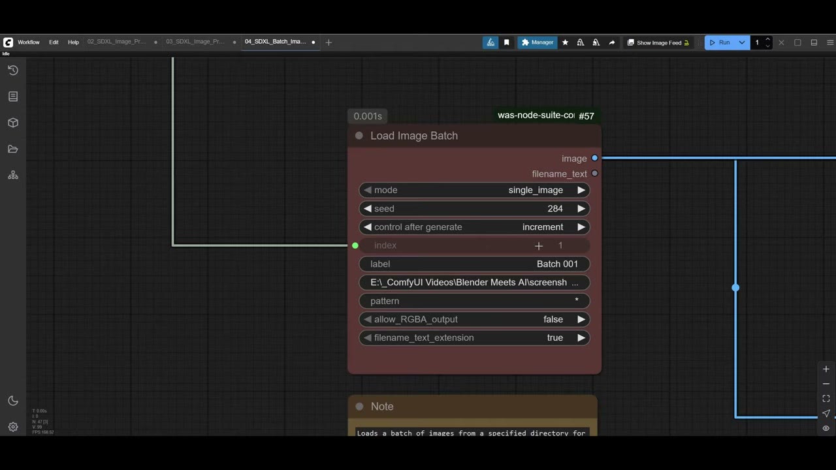
Task: Open the queue history sidebar icon
Action: pos(13,70)
